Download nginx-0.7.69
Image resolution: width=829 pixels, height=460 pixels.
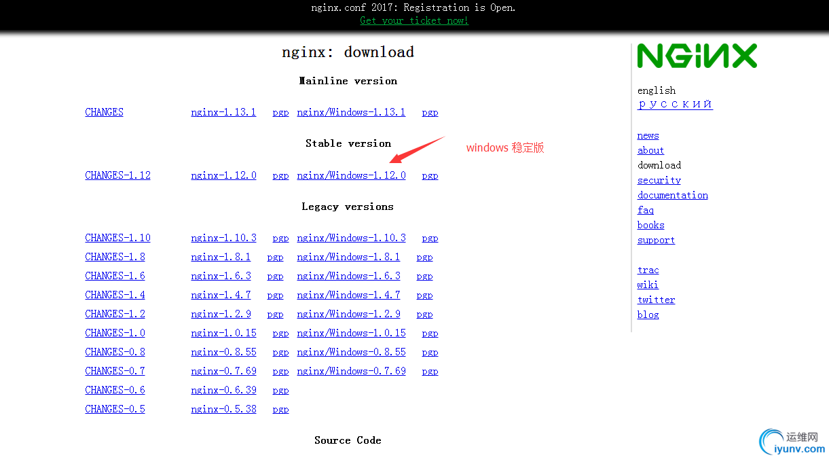[223, 371]
